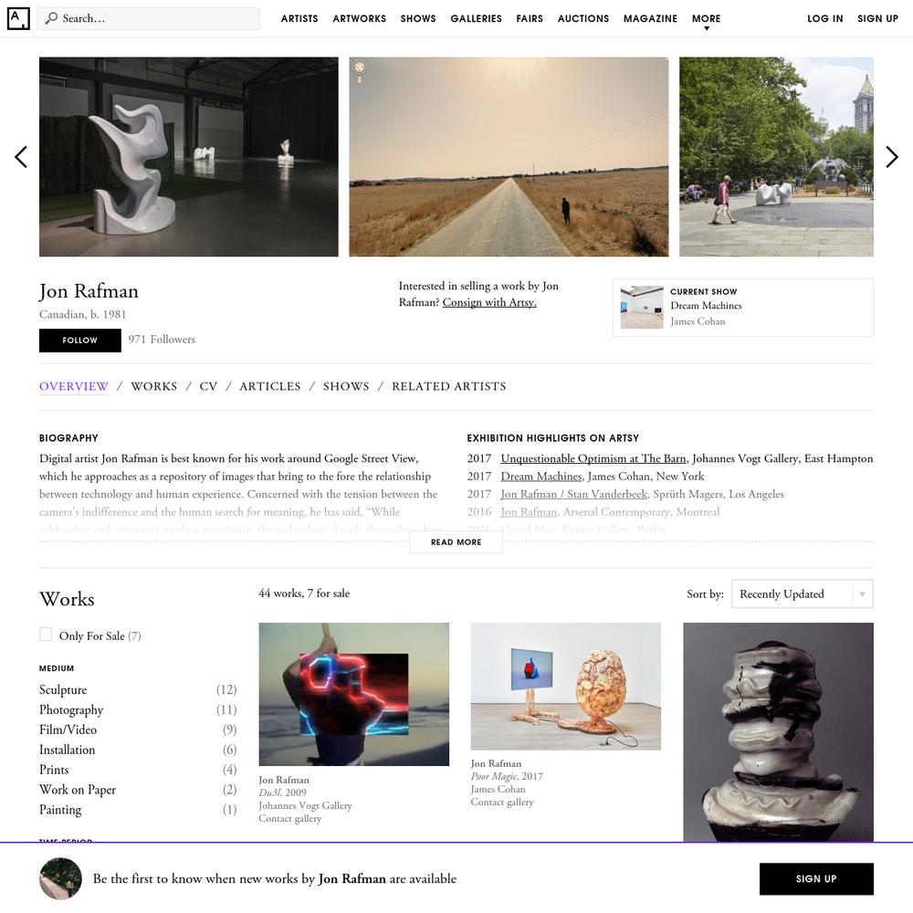
Task: Open the Sort by dropdown arrow
Action: 863,594
